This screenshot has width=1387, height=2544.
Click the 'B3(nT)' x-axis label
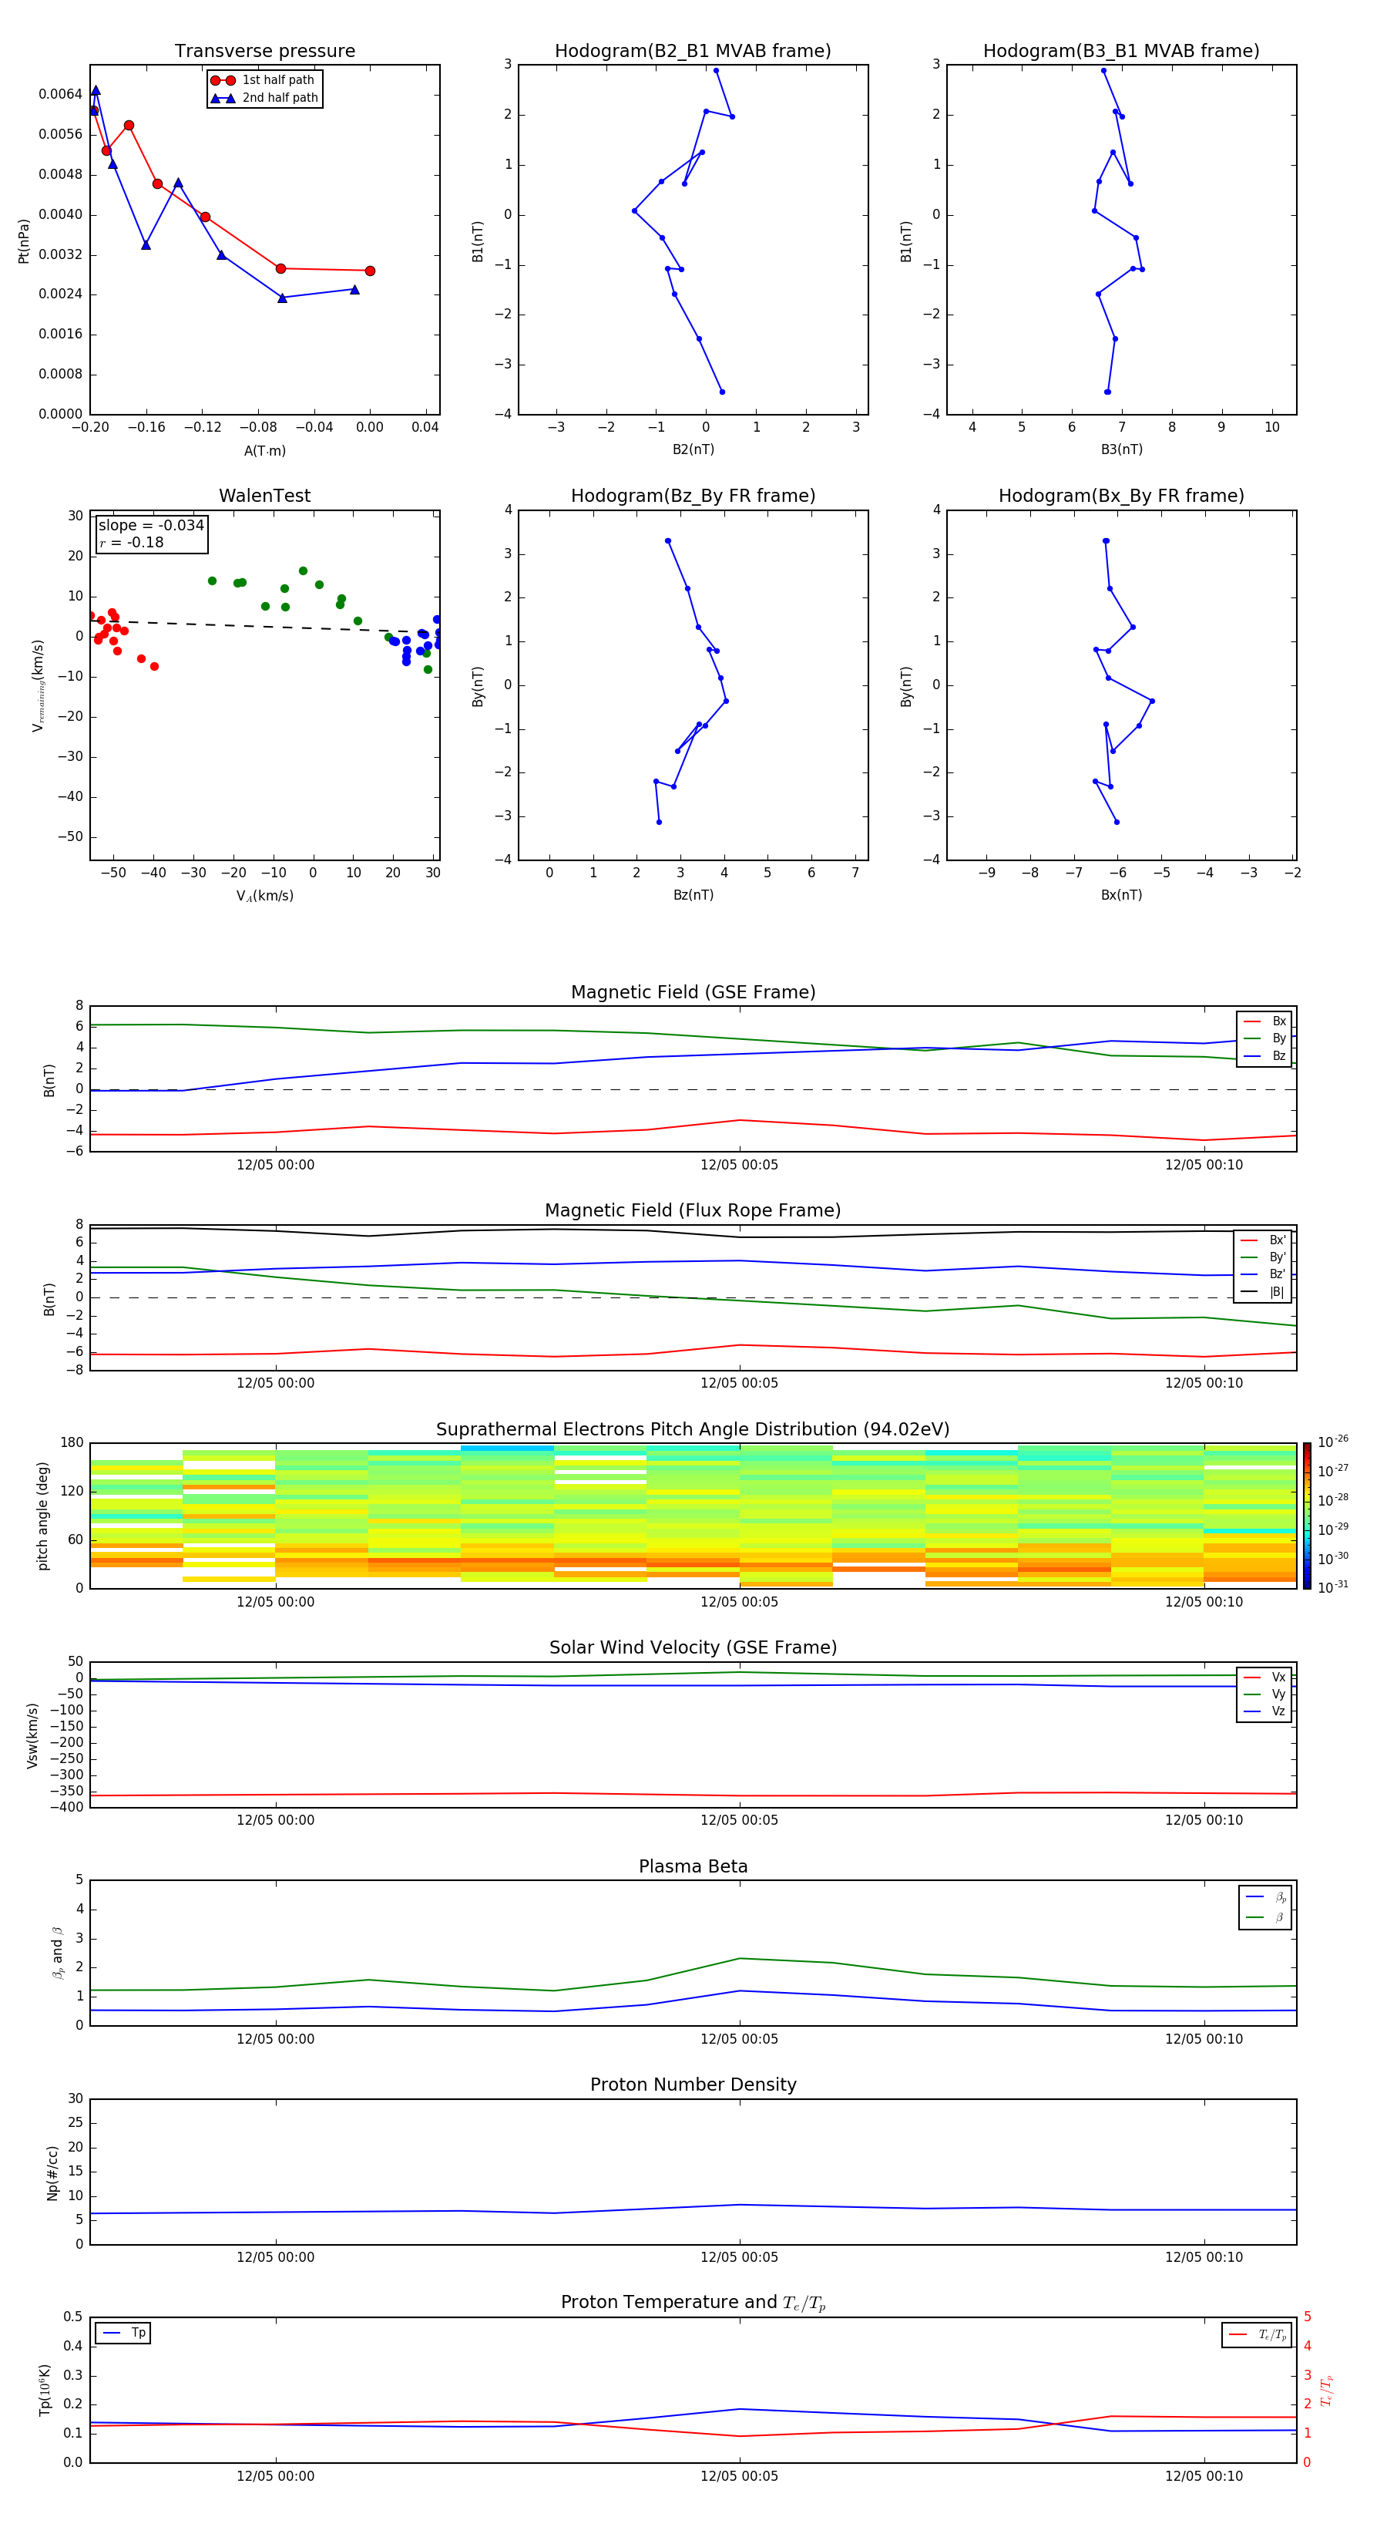pyautogui.click(x=1121, y=449)
